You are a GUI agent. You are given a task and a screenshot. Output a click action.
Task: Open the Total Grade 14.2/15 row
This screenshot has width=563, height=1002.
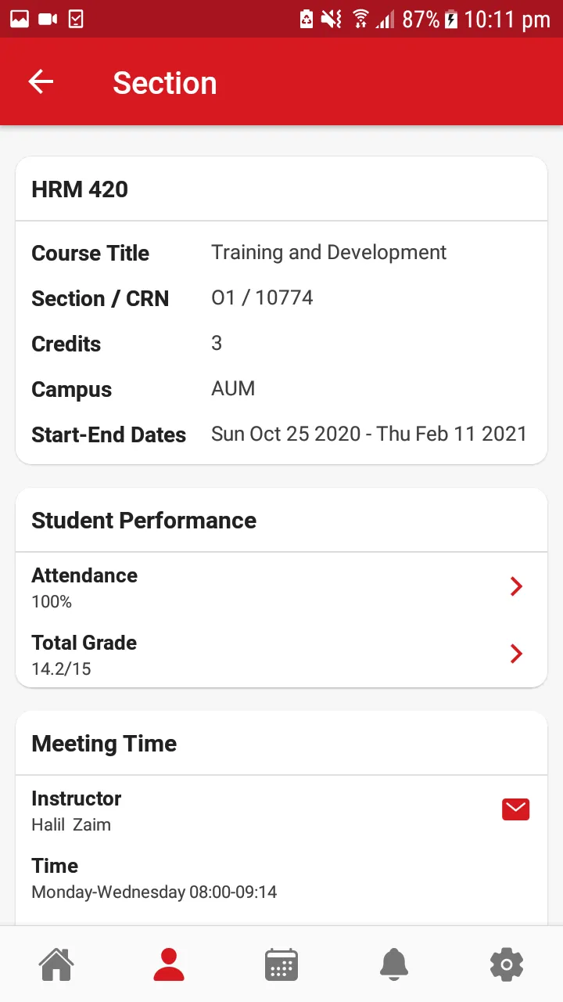tap(281, 654)
